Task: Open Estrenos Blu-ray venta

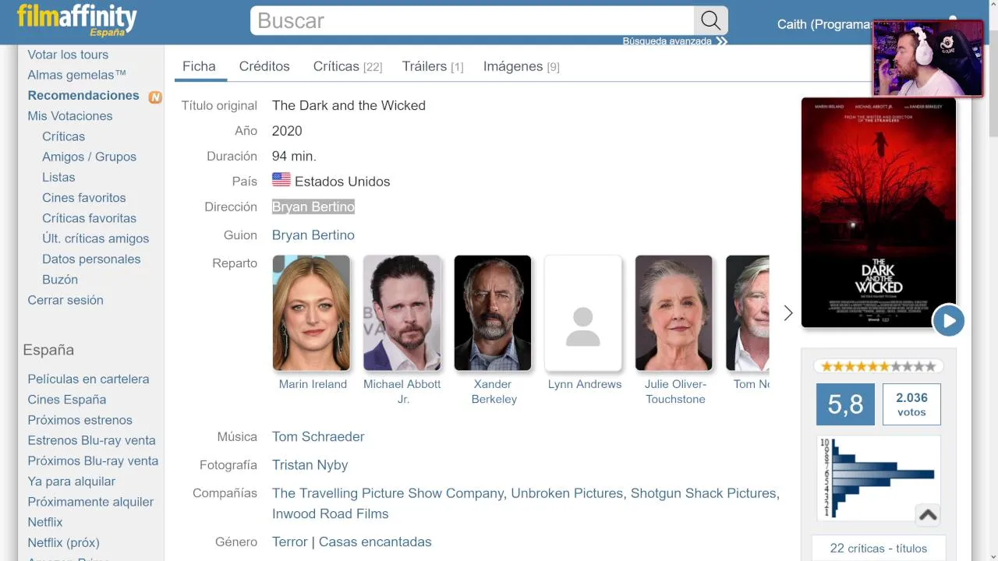Action: pos(91,440)
